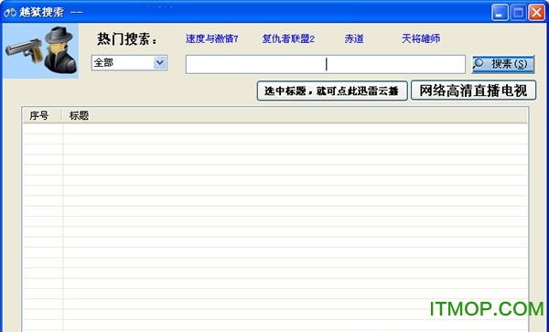
Task: Focus the search keyword input field
Action: (325, 64)
